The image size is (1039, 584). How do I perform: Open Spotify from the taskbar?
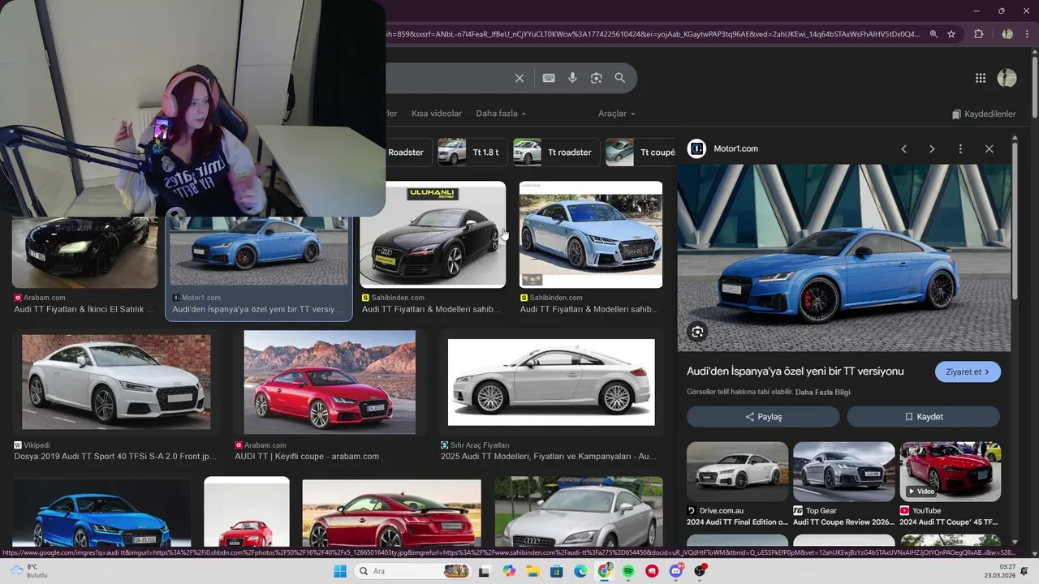pyautogui.click(x=628, y=571)
